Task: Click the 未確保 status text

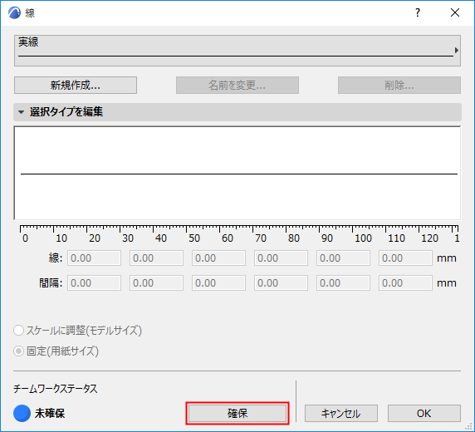Action: (x=50, y=413)
